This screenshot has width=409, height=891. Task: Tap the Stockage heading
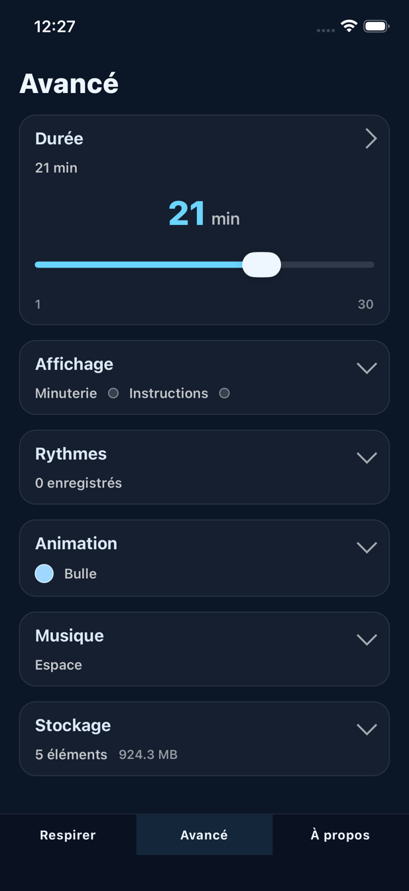(73, 725)
